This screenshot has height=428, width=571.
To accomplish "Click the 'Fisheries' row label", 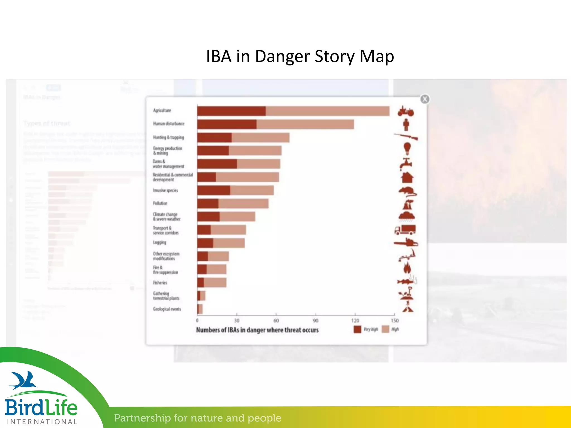I will 160,283.
